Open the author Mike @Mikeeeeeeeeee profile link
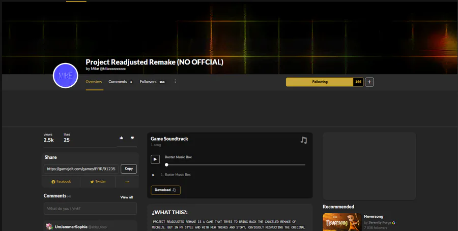Screen dimensions: 458x231 [x=108, y=69]
